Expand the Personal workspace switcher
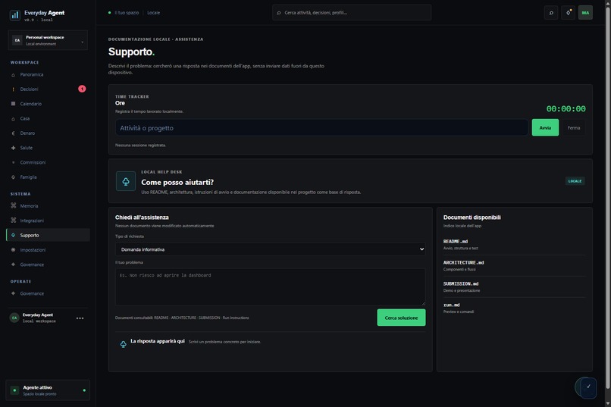 click(48, 40)
